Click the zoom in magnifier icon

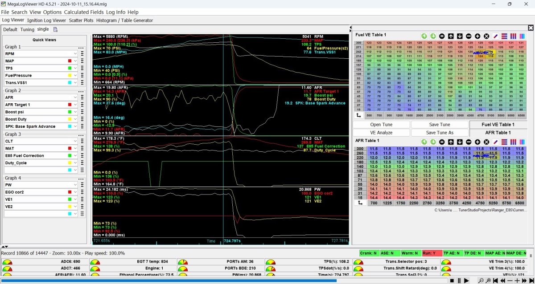pyautogui.click(x=489, y=280)
